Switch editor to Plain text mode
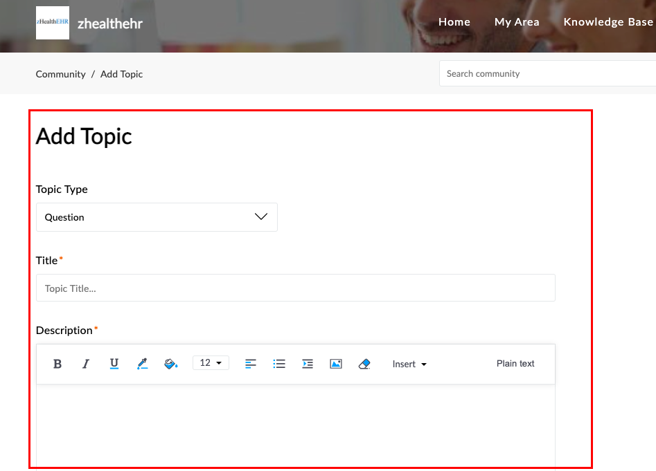Image resolution: width=656 pixels, height=471 pixels. (515, 364)
